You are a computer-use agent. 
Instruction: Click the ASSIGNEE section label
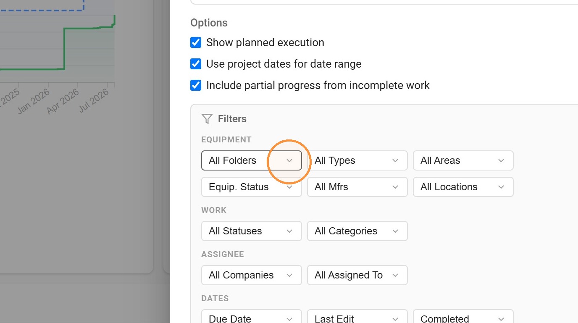click(223, 254)
